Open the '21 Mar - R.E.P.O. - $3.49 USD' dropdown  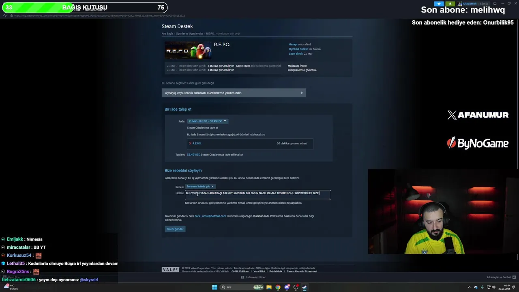click(207, 121)
